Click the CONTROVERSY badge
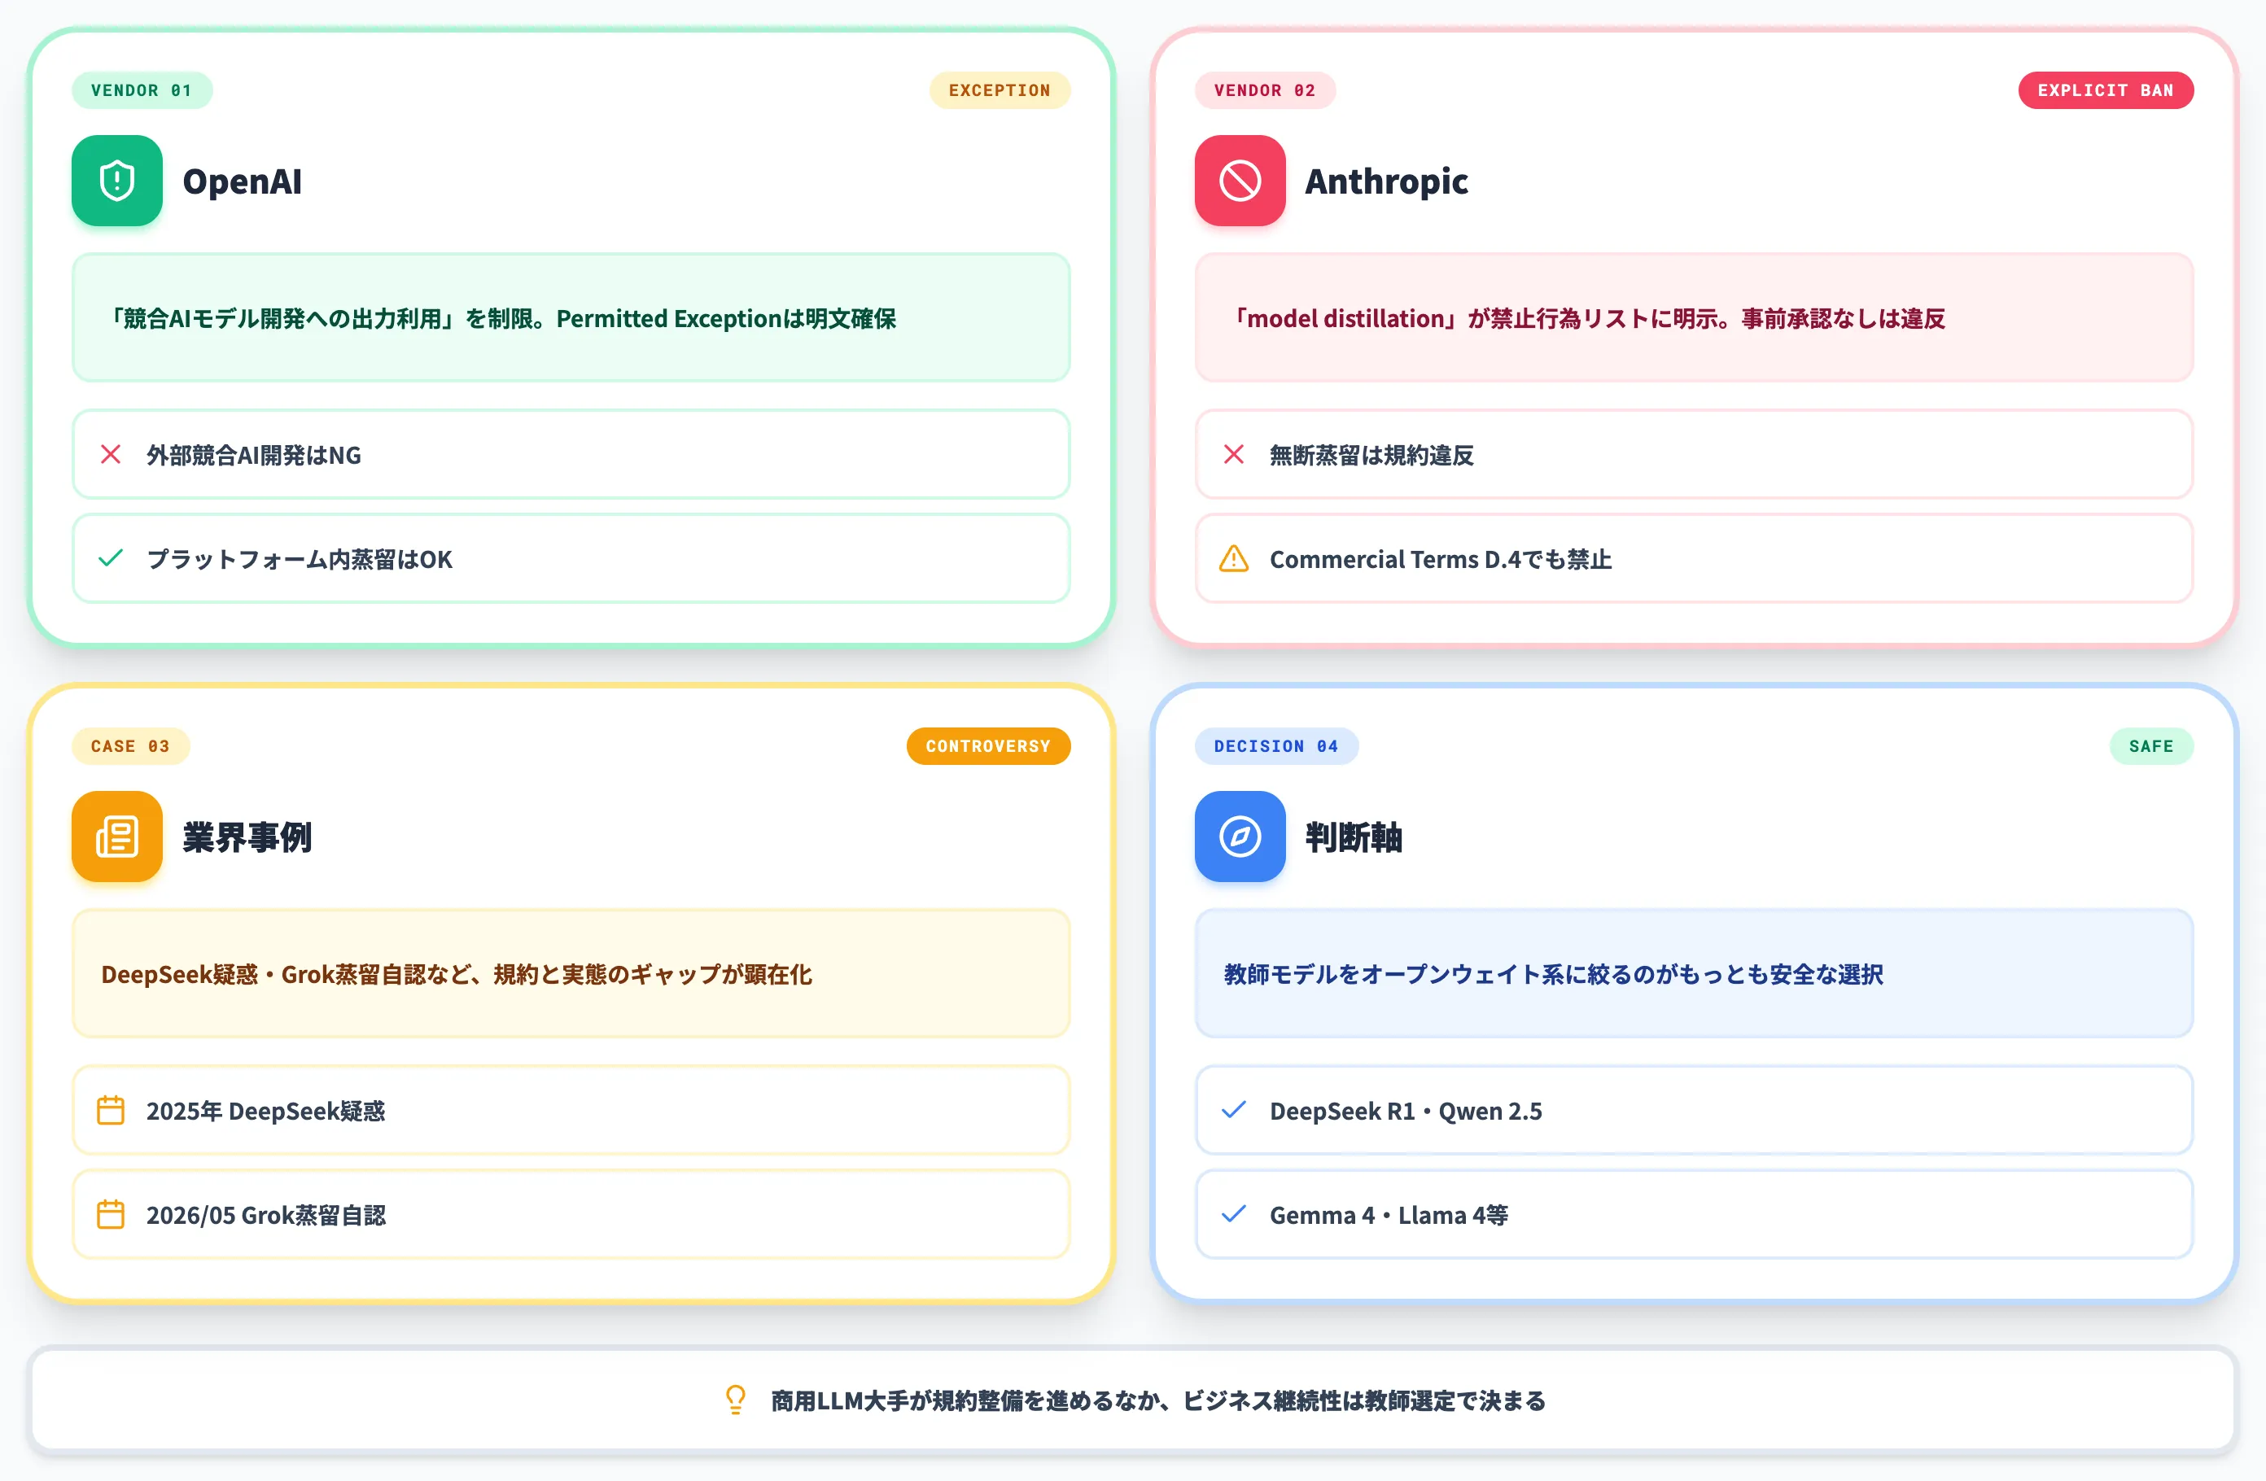This screenshot has height=1481, width=2266. click(x=988, y=746)
